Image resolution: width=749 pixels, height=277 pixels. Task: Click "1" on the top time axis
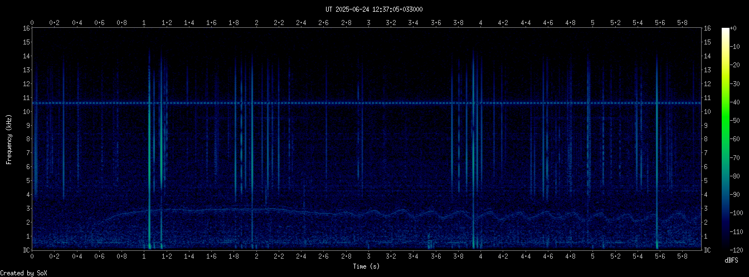pyautogui.click(x=144, y=23)
